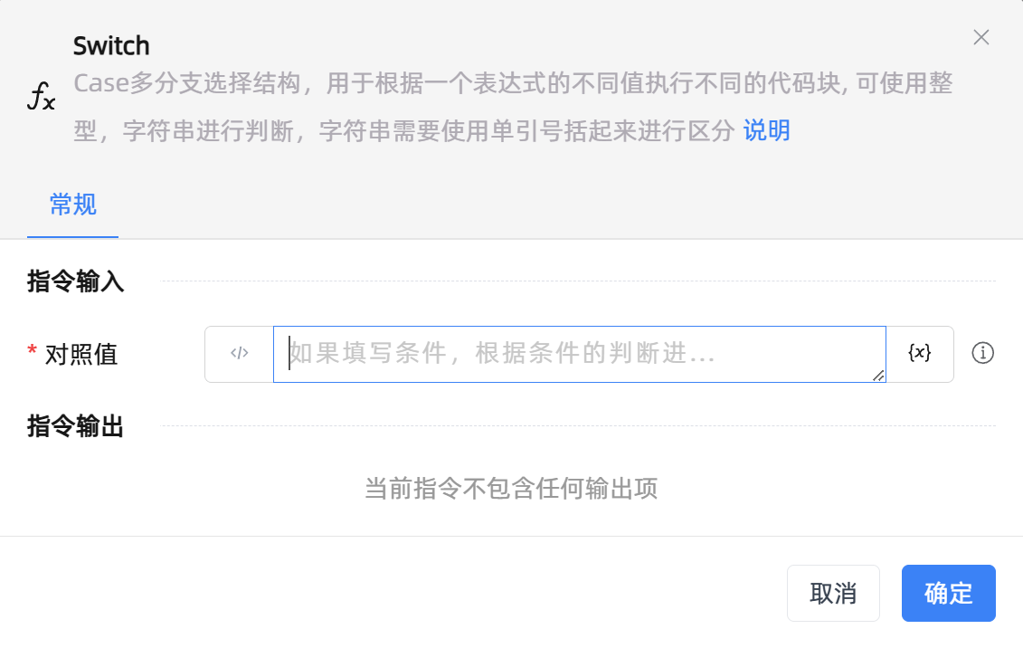This screenshot has height=648, width=1023.
Task: Cancel the Switch dialog with 取消
Action: point(833,593)
